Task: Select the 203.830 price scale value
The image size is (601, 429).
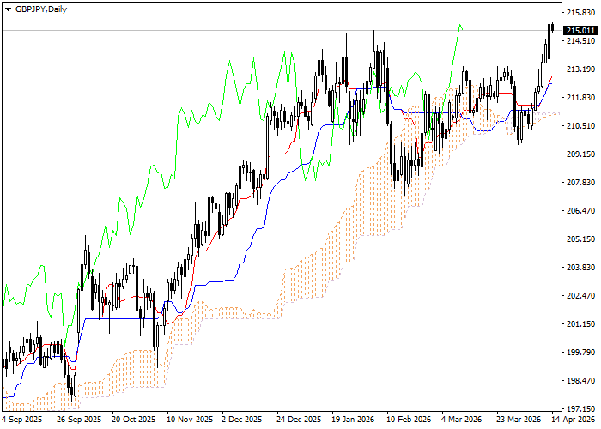Action: pos(580,268)
